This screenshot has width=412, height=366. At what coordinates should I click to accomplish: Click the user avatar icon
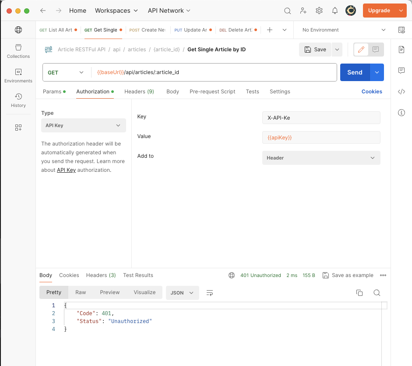pyautogui.click(x=351, y=11)
